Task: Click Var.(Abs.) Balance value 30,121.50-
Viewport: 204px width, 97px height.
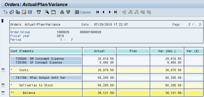Action: tap(174, 93)
